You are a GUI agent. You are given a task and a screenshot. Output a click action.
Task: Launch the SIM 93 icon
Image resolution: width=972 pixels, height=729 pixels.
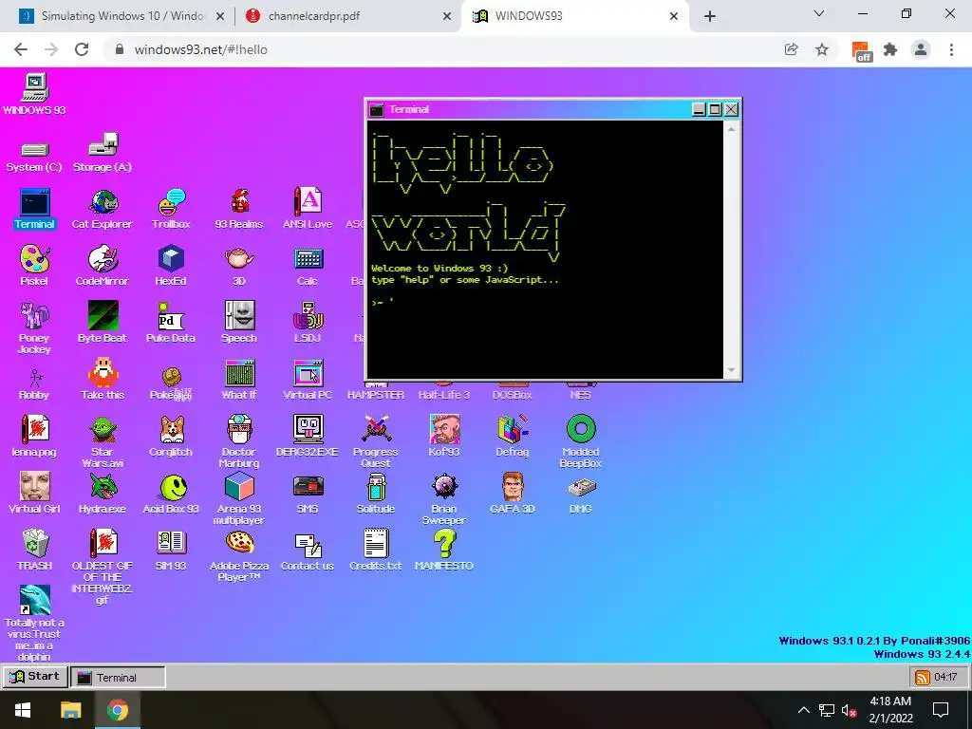pyautogui.click(x=171, y=544)
